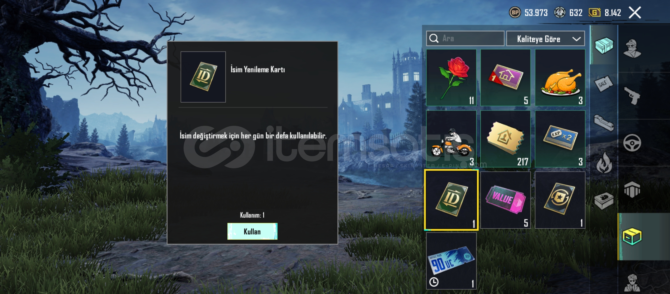Open the pistol weapons category

632,96
